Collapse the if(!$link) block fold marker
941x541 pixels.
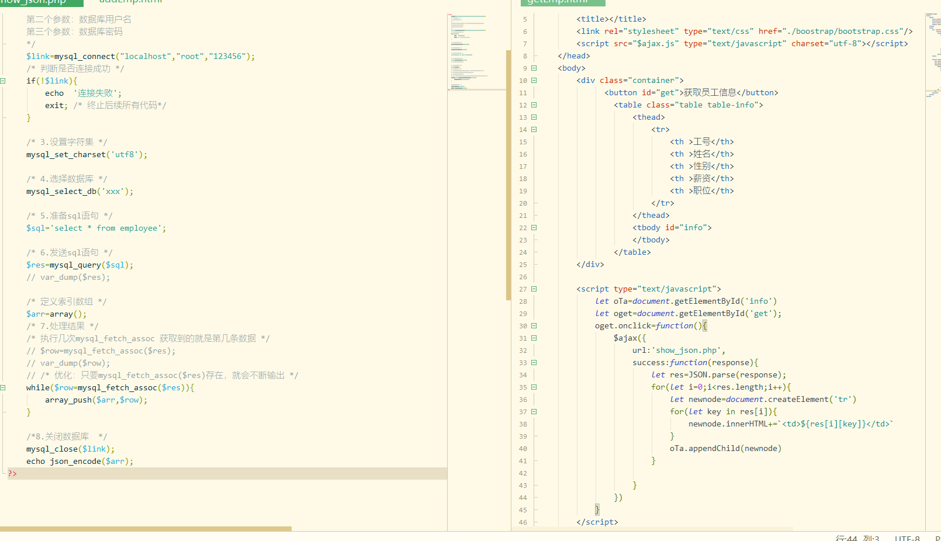[3, 81]
